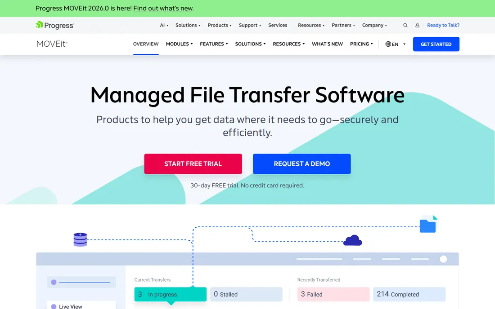Click the globe language icon

coord(388,44)
